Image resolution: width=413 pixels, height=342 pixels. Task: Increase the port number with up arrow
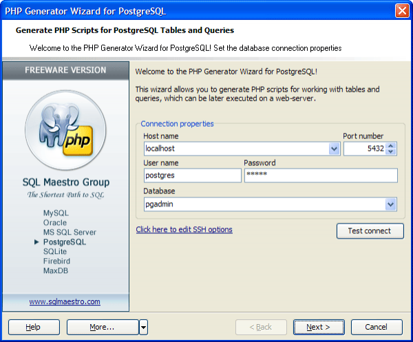(x=391, y=145)
